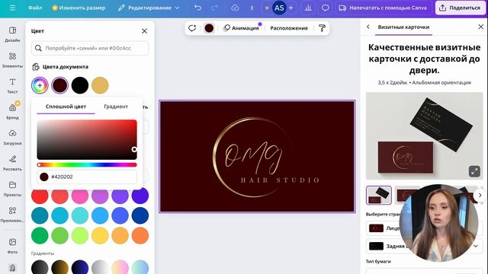The image size is (488, 274).
Task: Open the Файл menu
Action: pyautogui.click(x=35, y=8)
